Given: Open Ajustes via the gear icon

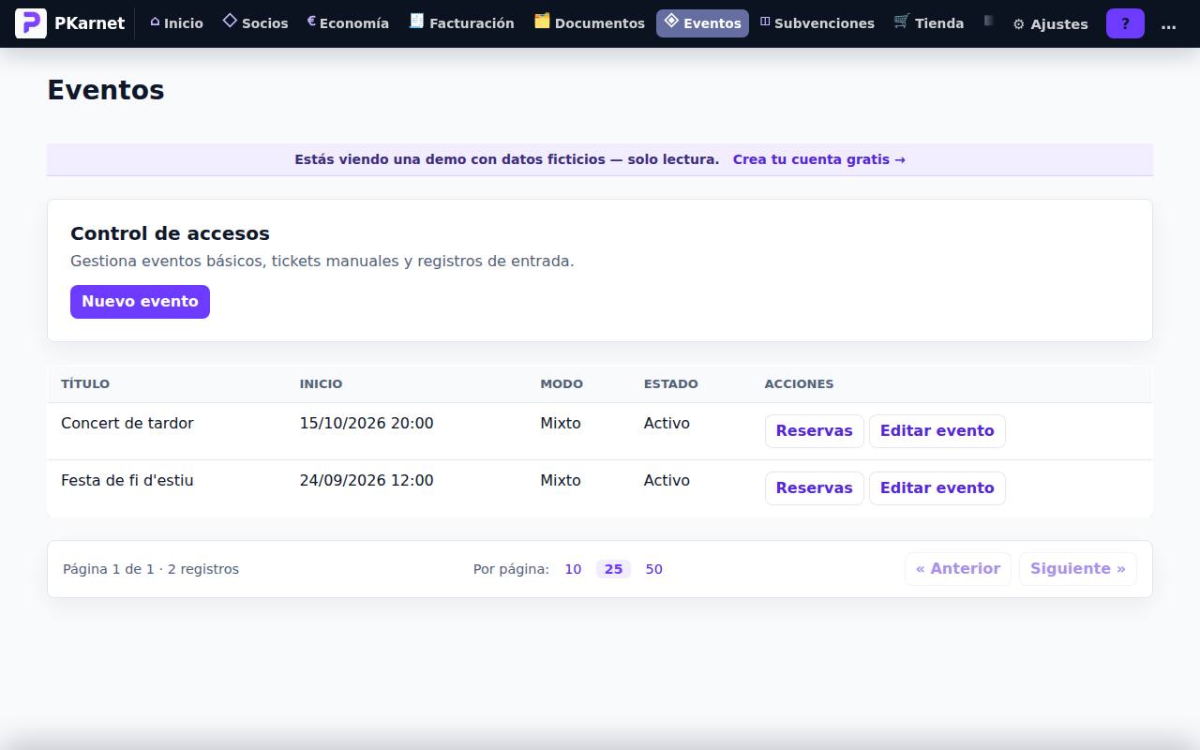Looking at the screenshot, I should point(1019,24).
